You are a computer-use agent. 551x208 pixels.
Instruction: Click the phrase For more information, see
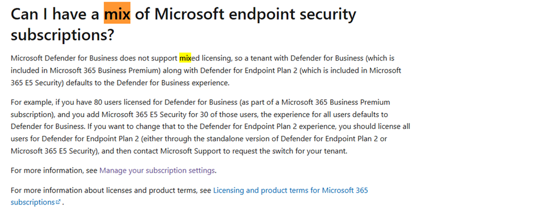(54, 170)
